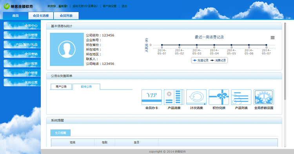Toggle the 消费记录 legend series
294x154 pixels.
point(218,60)
